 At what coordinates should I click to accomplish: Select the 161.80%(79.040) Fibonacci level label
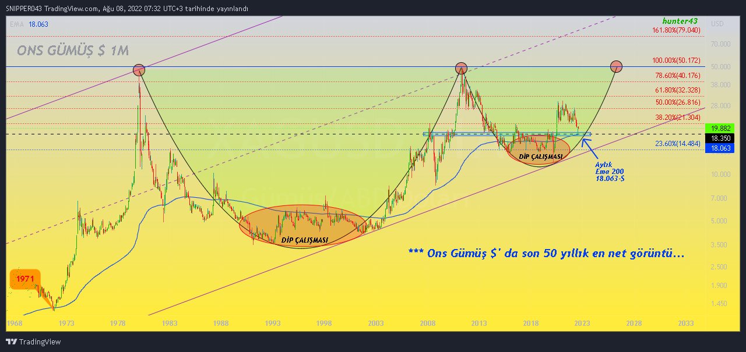point(676,30)
